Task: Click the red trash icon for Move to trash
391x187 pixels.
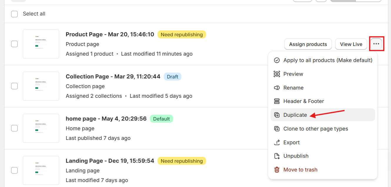Action: [x=277, y=169]
